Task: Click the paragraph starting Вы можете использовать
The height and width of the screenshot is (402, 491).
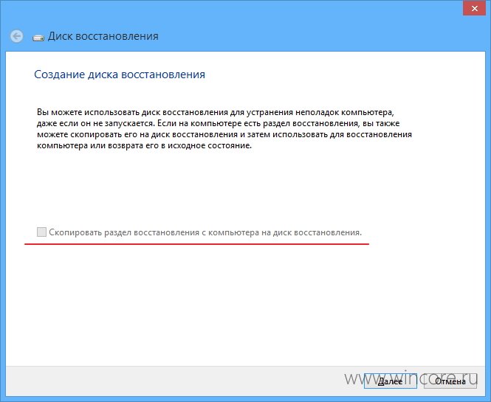Action: click(x=224, y=128)
